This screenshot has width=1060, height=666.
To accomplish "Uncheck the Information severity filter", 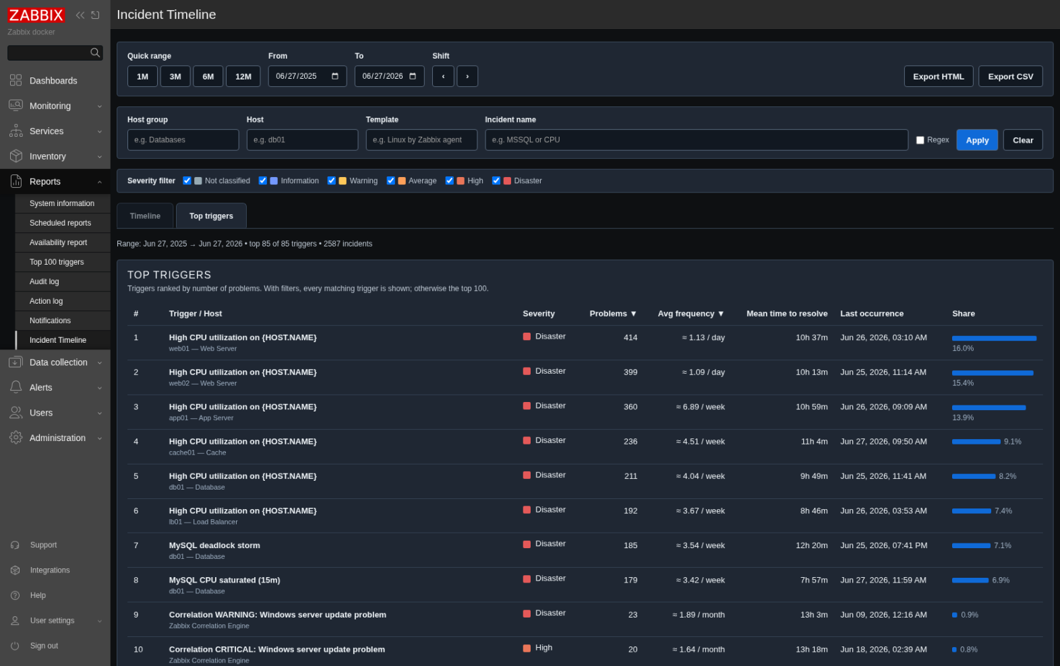I will pos(262,180).
